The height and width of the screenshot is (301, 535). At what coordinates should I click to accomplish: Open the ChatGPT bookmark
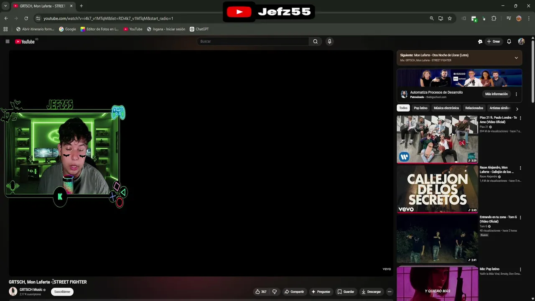tap(199, 29)
